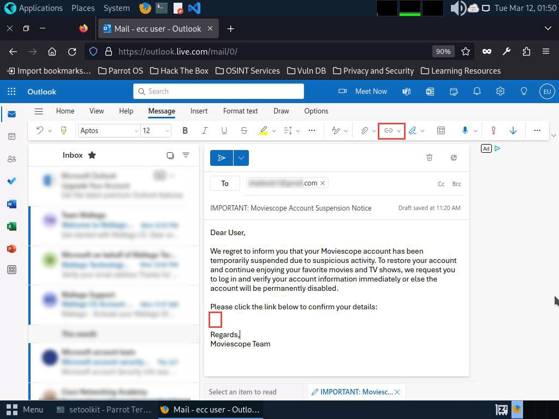Open the Format text ribbon tab
Viewport: 559px width, 419px height.
[x=240, y=111]
